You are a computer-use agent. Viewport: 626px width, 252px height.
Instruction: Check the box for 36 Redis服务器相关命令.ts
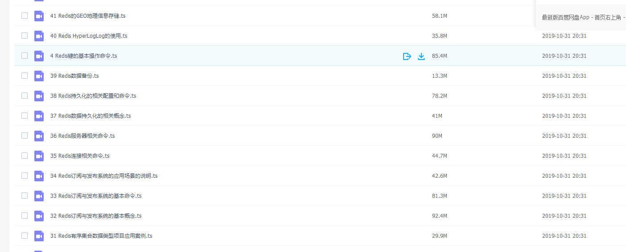[x=25, y=136]
